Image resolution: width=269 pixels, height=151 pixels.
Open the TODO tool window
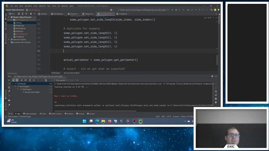tap(43, 114)
